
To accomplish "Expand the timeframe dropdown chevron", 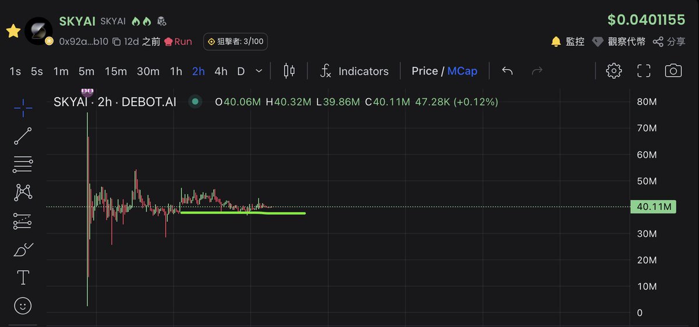I will coord(259,71).
